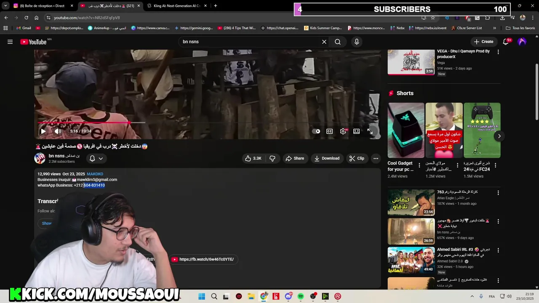Screen dimensions: 539x303
Task: Dislike the video
Action: pos(272,158)
